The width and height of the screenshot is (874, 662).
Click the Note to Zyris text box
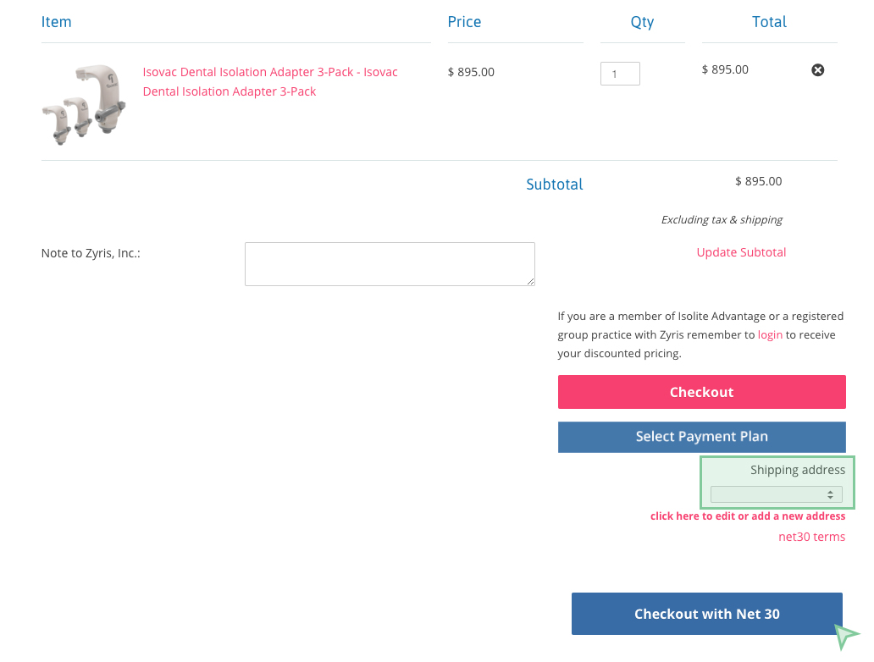[389, 263]
